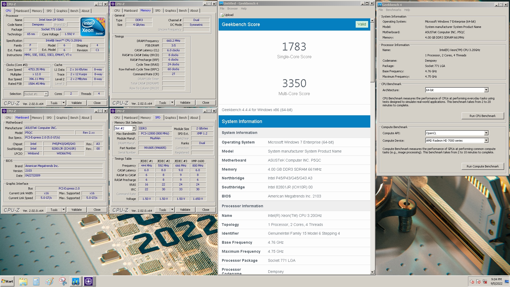The image size is (510, 287).
Task: Click the Intel Xeon inside logo
Action: [93, 27]
